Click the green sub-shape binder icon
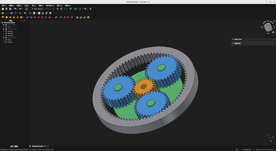 46,13
